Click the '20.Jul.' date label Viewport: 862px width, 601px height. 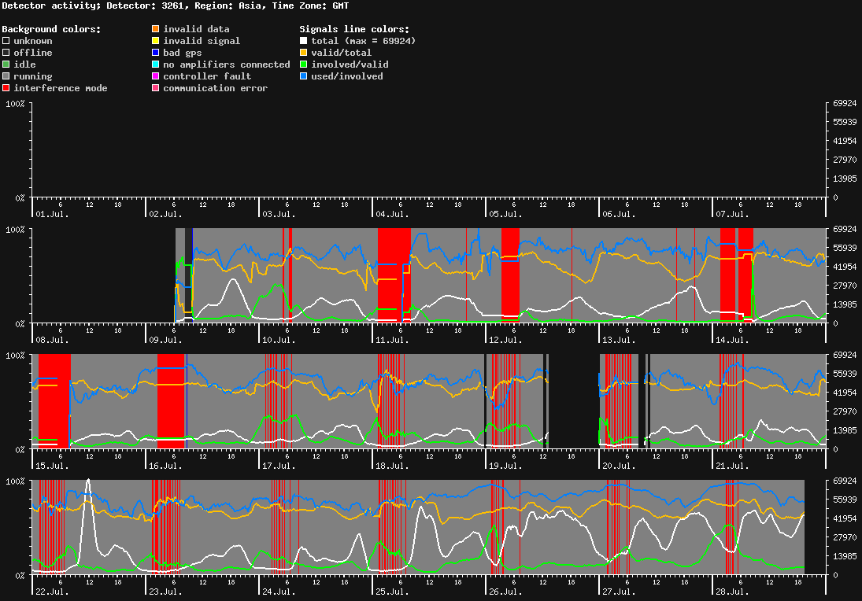(619, 466)
